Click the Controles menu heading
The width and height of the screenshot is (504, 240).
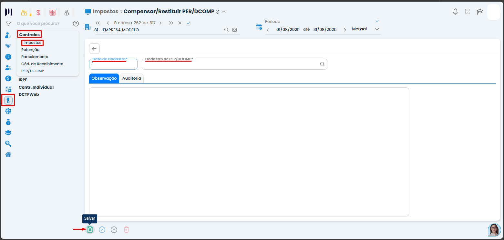click(29, 35)
